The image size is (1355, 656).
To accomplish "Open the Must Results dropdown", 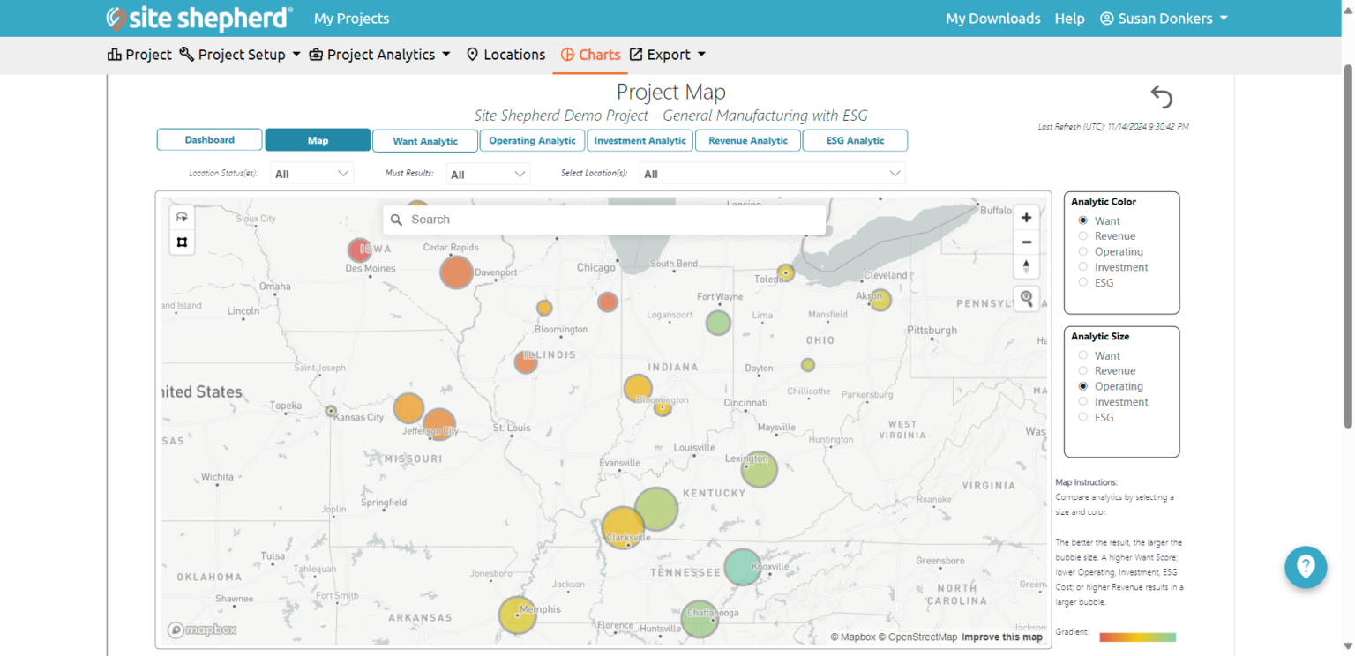I will (x=488, y=174).
